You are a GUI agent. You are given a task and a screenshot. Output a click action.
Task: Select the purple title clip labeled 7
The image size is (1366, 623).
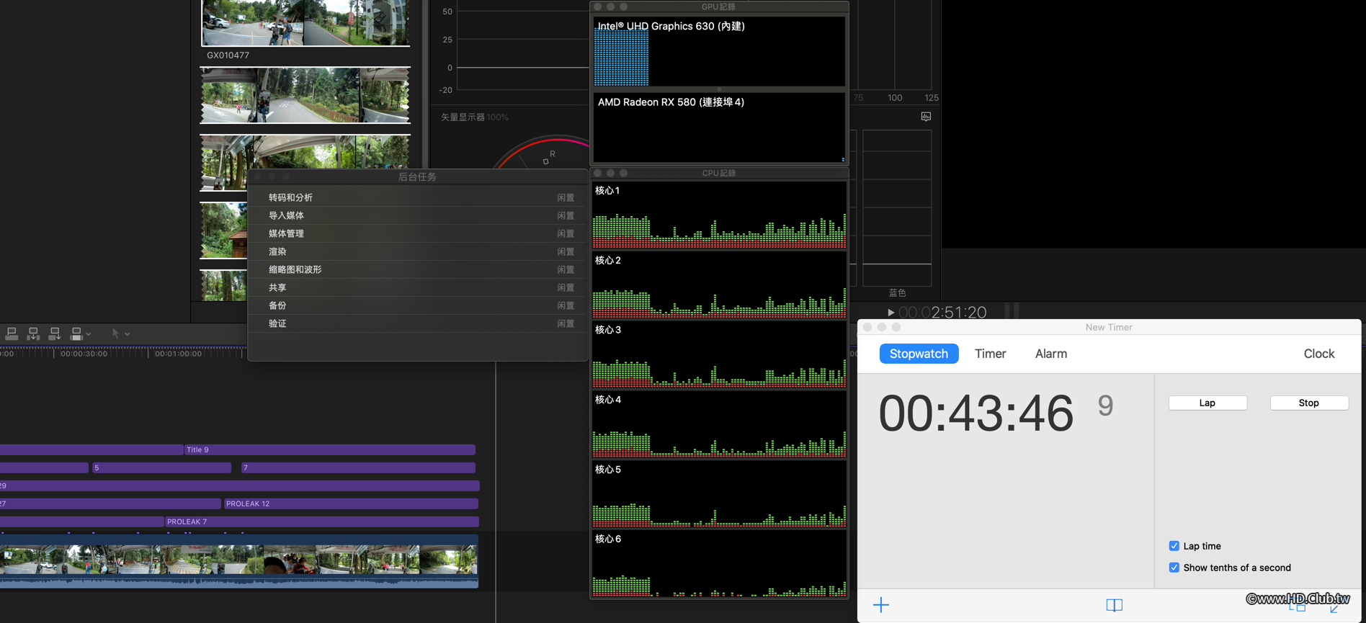(358, 467)
